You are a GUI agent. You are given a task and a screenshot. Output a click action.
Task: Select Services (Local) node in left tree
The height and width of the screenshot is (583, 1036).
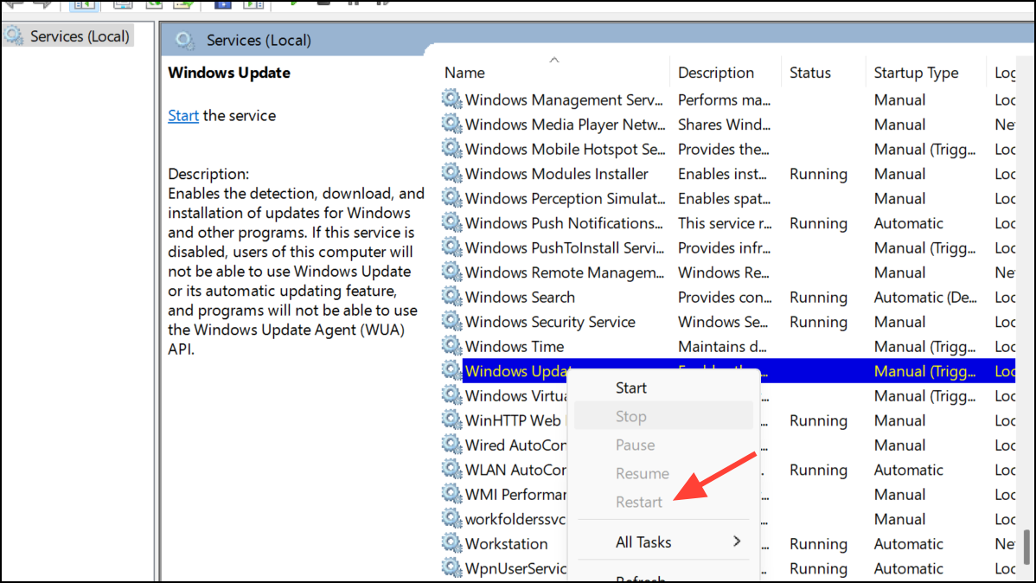click(68, 35)
